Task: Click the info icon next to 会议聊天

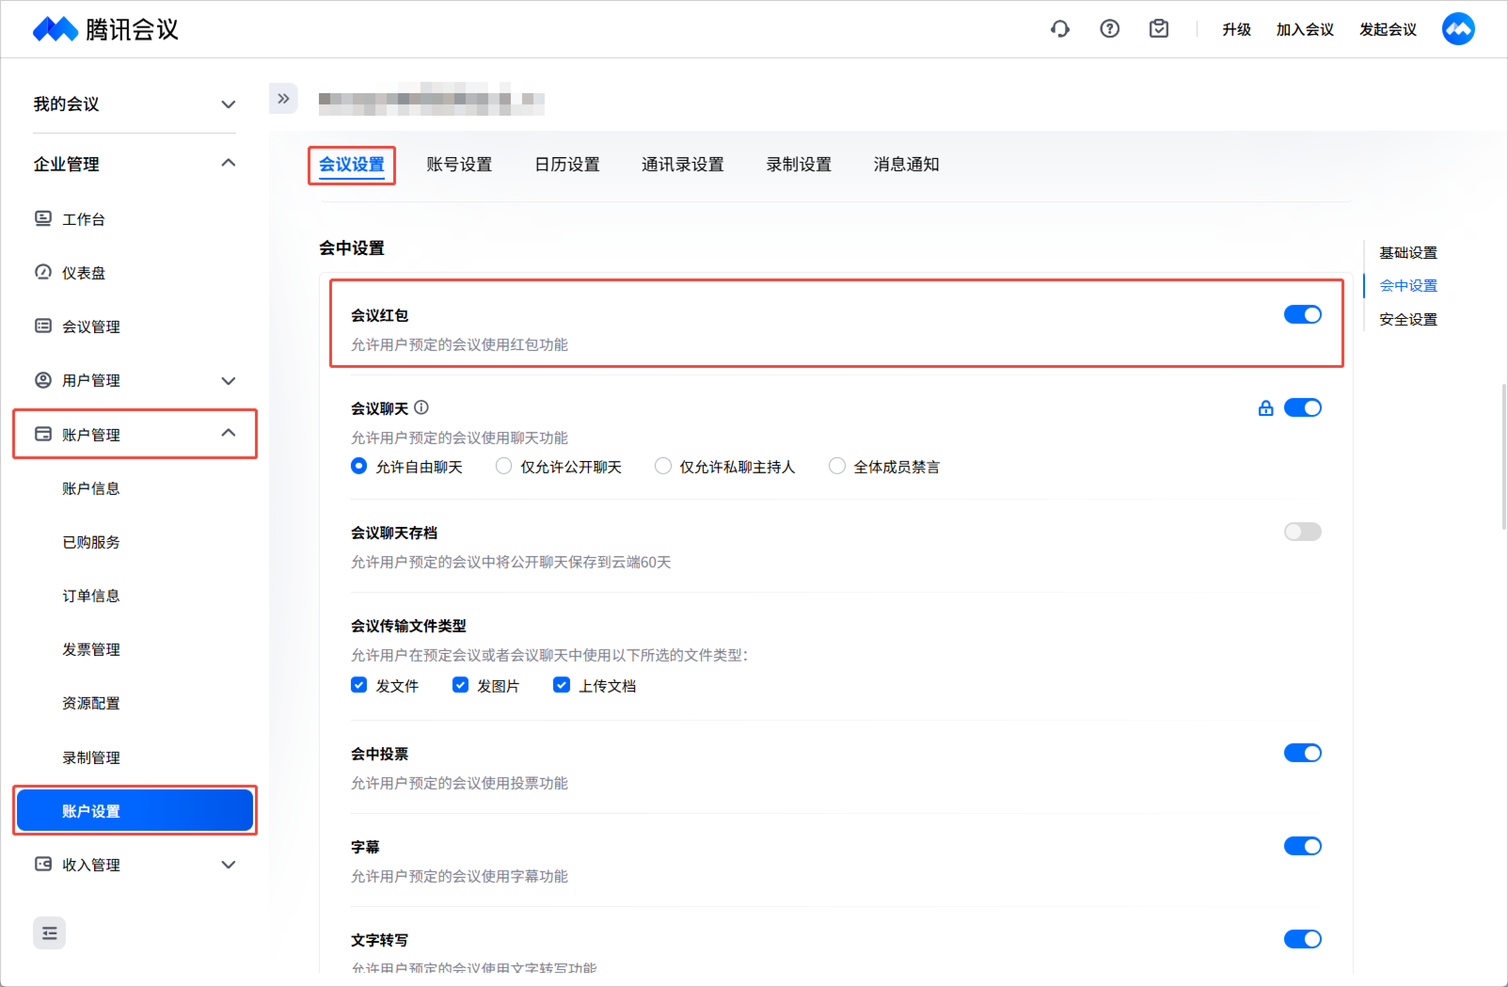Action: [421, 407]
